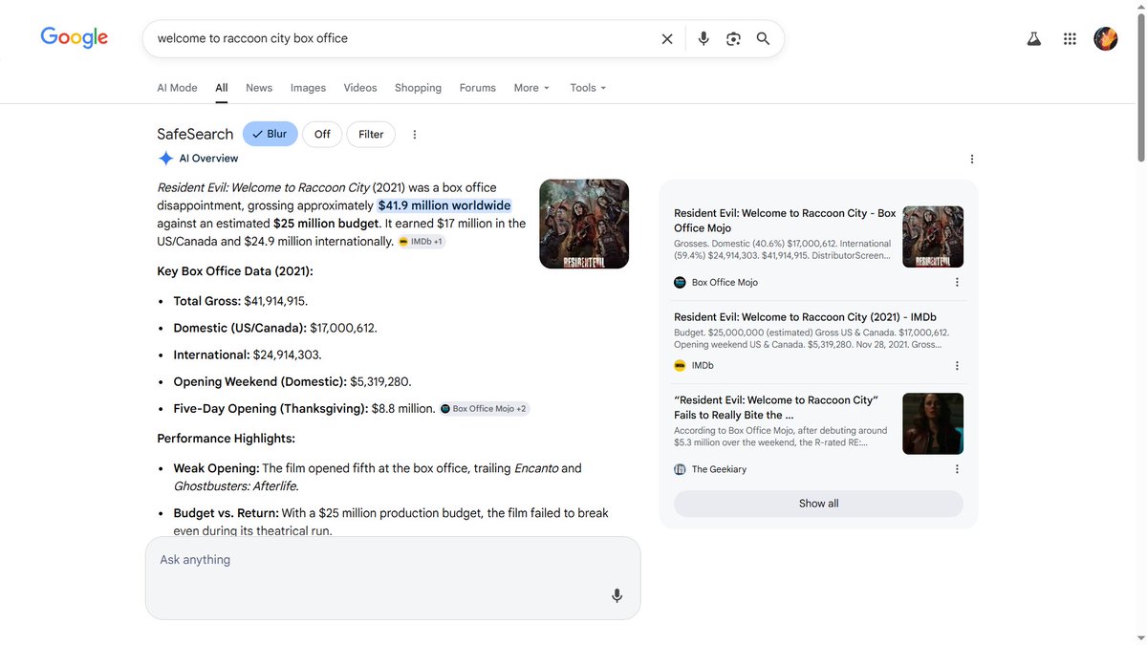Click the Opening Weekend $5,319,280 line
The height and width of the screenshot is (645, 1147).
(292, 381)
